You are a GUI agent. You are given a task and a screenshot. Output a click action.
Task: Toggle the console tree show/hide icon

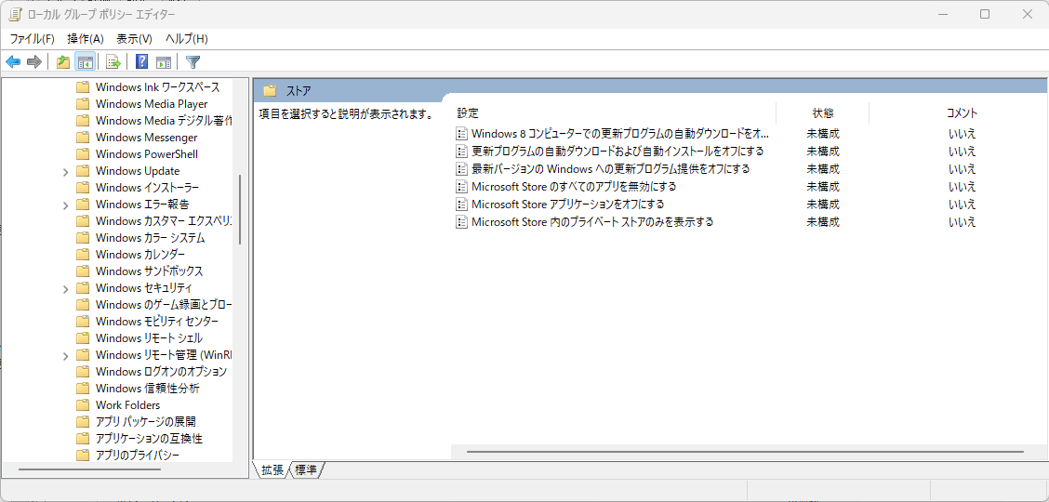85,62
